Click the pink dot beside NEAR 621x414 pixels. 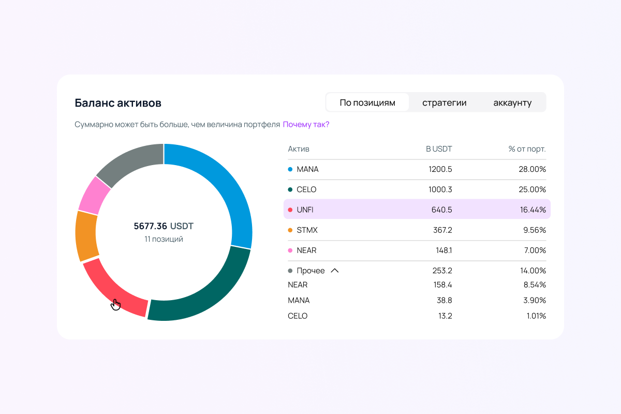coord(290,250)
